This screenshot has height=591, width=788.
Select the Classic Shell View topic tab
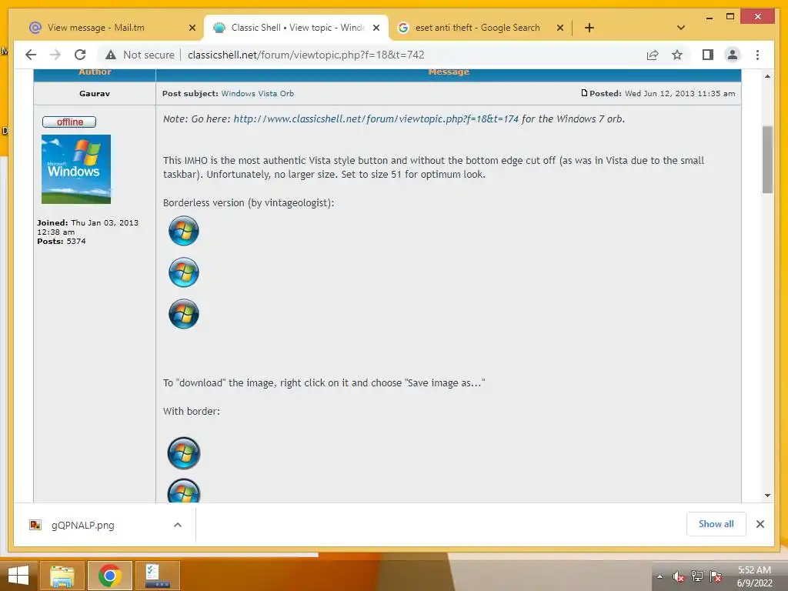tap(296, 28)
